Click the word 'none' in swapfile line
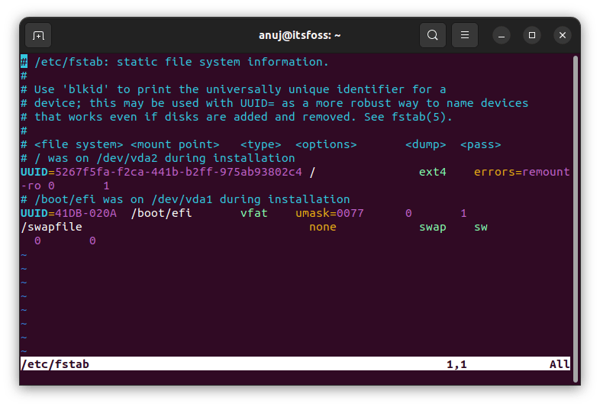The width and height of the screenshot is (600, 407). [322, 227]
